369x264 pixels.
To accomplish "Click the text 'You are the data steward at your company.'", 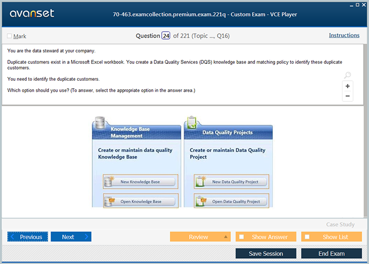I will 51,51.
